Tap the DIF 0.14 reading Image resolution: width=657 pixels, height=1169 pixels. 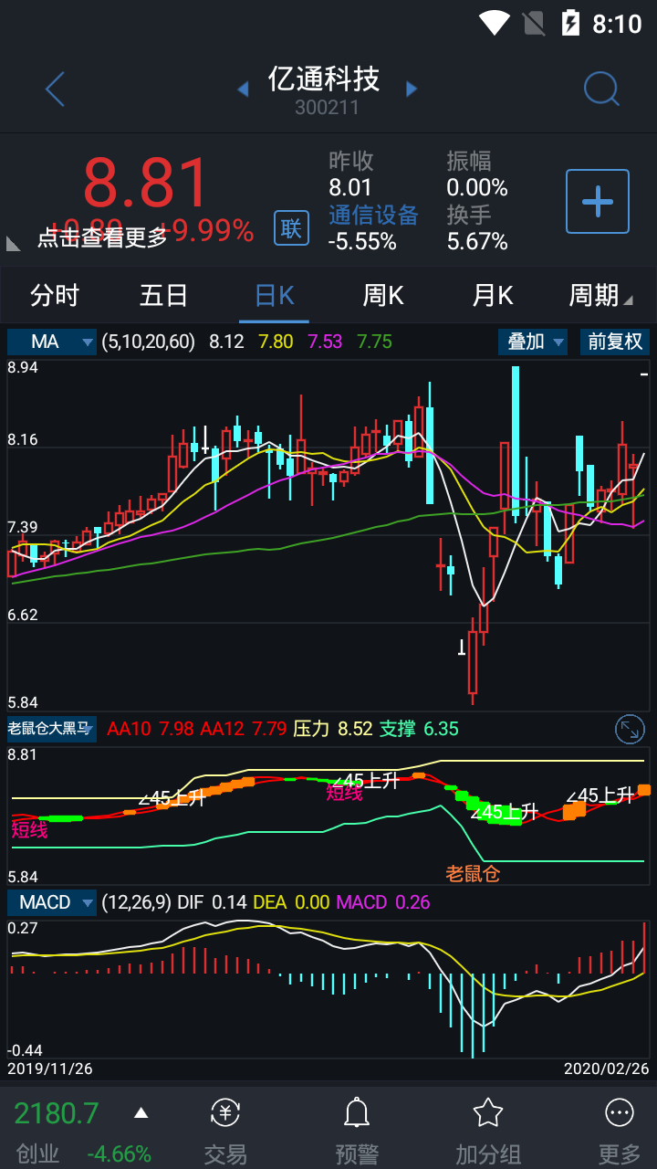coord(213,902)
